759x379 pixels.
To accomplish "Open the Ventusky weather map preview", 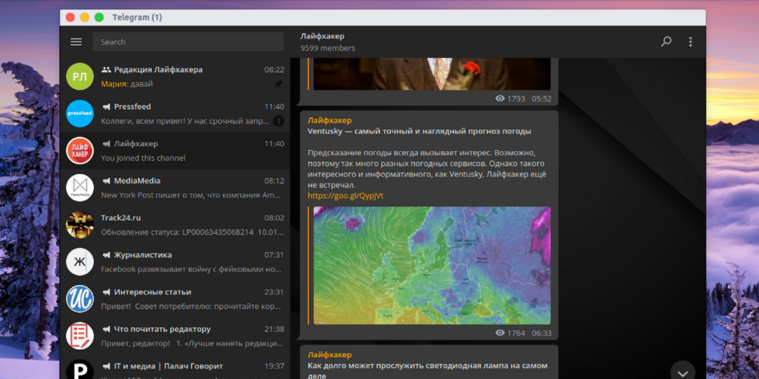I will coord(431,265).
